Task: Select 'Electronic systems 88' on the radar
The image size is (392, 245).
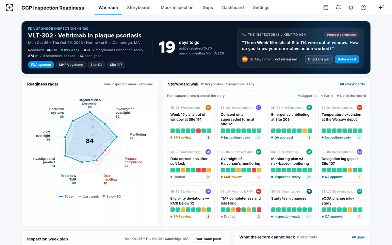Action: click(56, 113)
